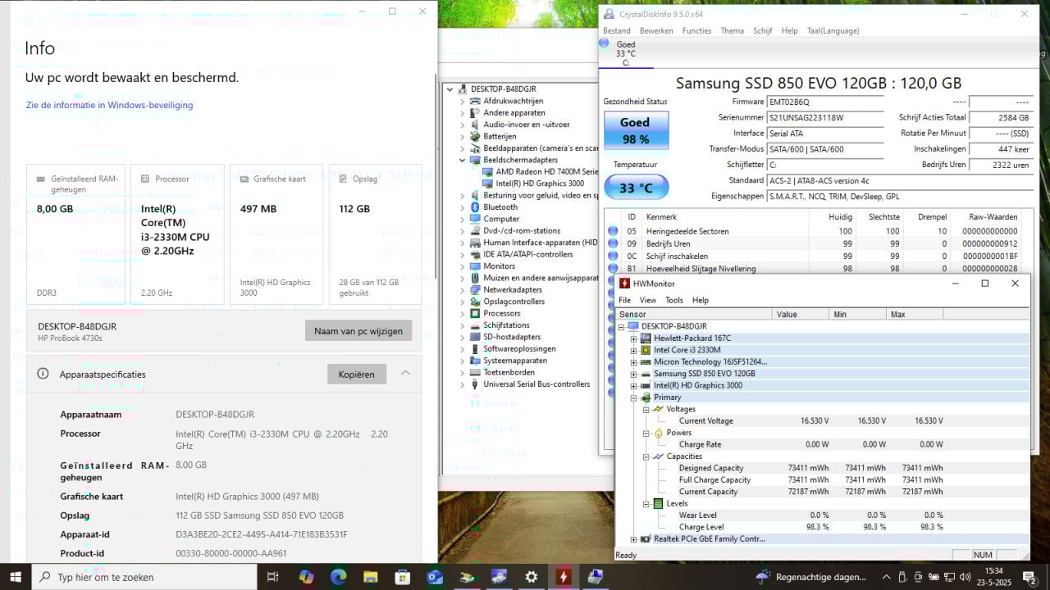Click the Hewlett-Packard 167C motherboard icon in HWMonitor

(x=646, y=338)
